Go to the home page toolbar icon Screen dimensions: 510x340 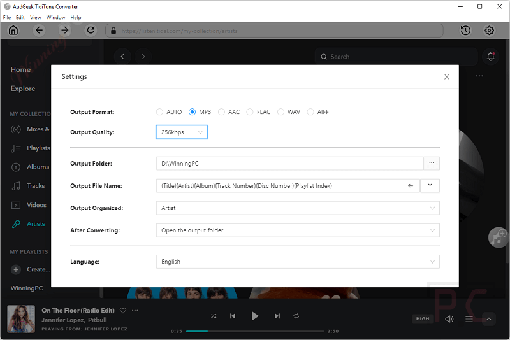(x=13, y=31)
